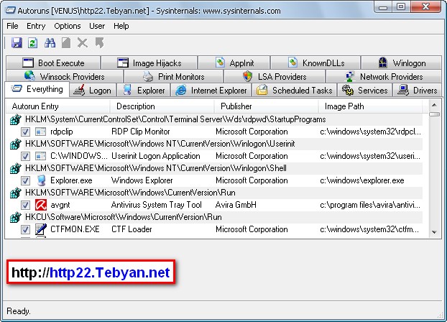447x322 pixels.
Task: Uncheck the Userinit Logon Application checkbox
Action: coord(25,156)
